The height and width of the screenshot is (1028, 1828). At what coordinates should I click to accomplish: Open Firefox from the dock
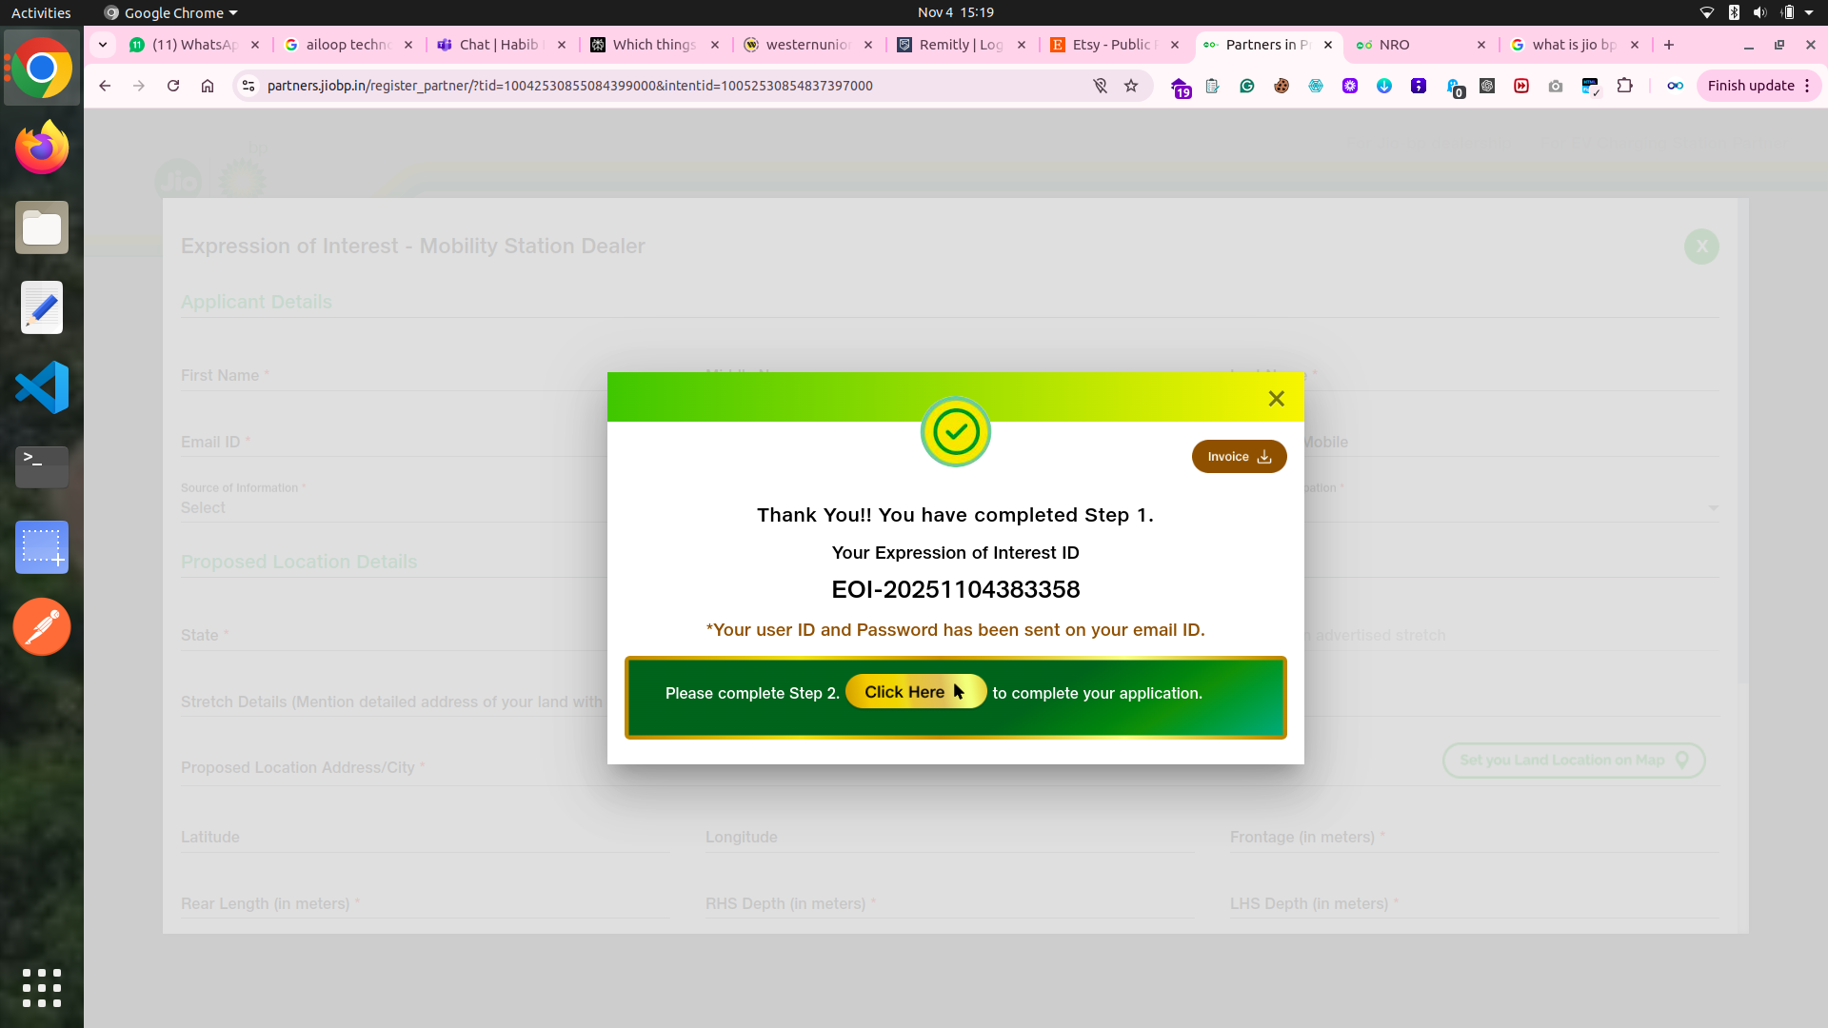(x=42, y=148)
